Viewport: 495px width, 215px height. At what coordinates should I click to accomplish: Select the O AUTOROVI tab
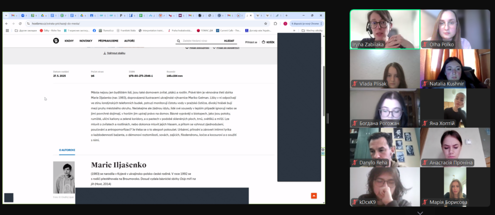coord(67,150)
